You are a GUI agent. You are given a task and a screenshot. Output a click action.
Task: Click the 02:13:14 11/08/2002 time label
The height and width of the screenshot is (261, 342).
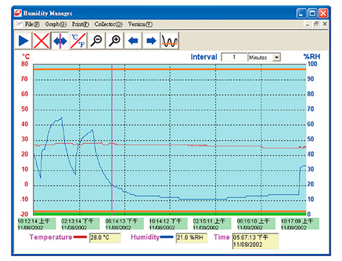(x=80, y=224)
